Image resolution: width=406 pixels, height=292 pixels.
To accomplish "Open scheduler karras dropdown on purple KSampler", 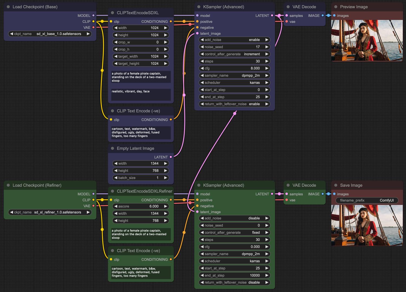I will (234, 82).
